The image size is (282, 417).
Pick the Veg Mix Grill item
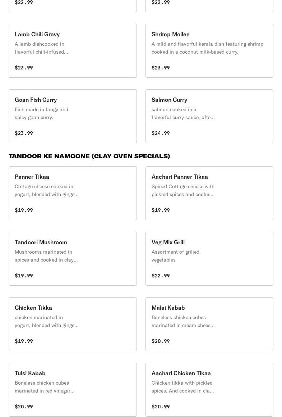coord(209,259)
